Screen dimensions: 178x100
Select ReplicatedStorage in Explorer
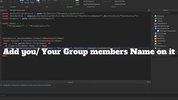coord(163,26)
